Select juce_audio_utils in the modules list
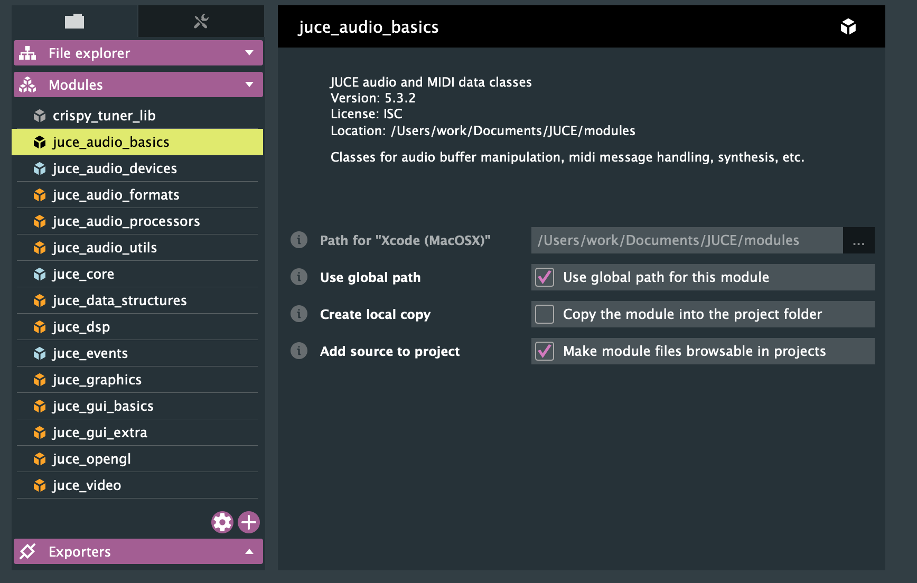The width and height of the screenshot is (917, 583). (137, 248)
